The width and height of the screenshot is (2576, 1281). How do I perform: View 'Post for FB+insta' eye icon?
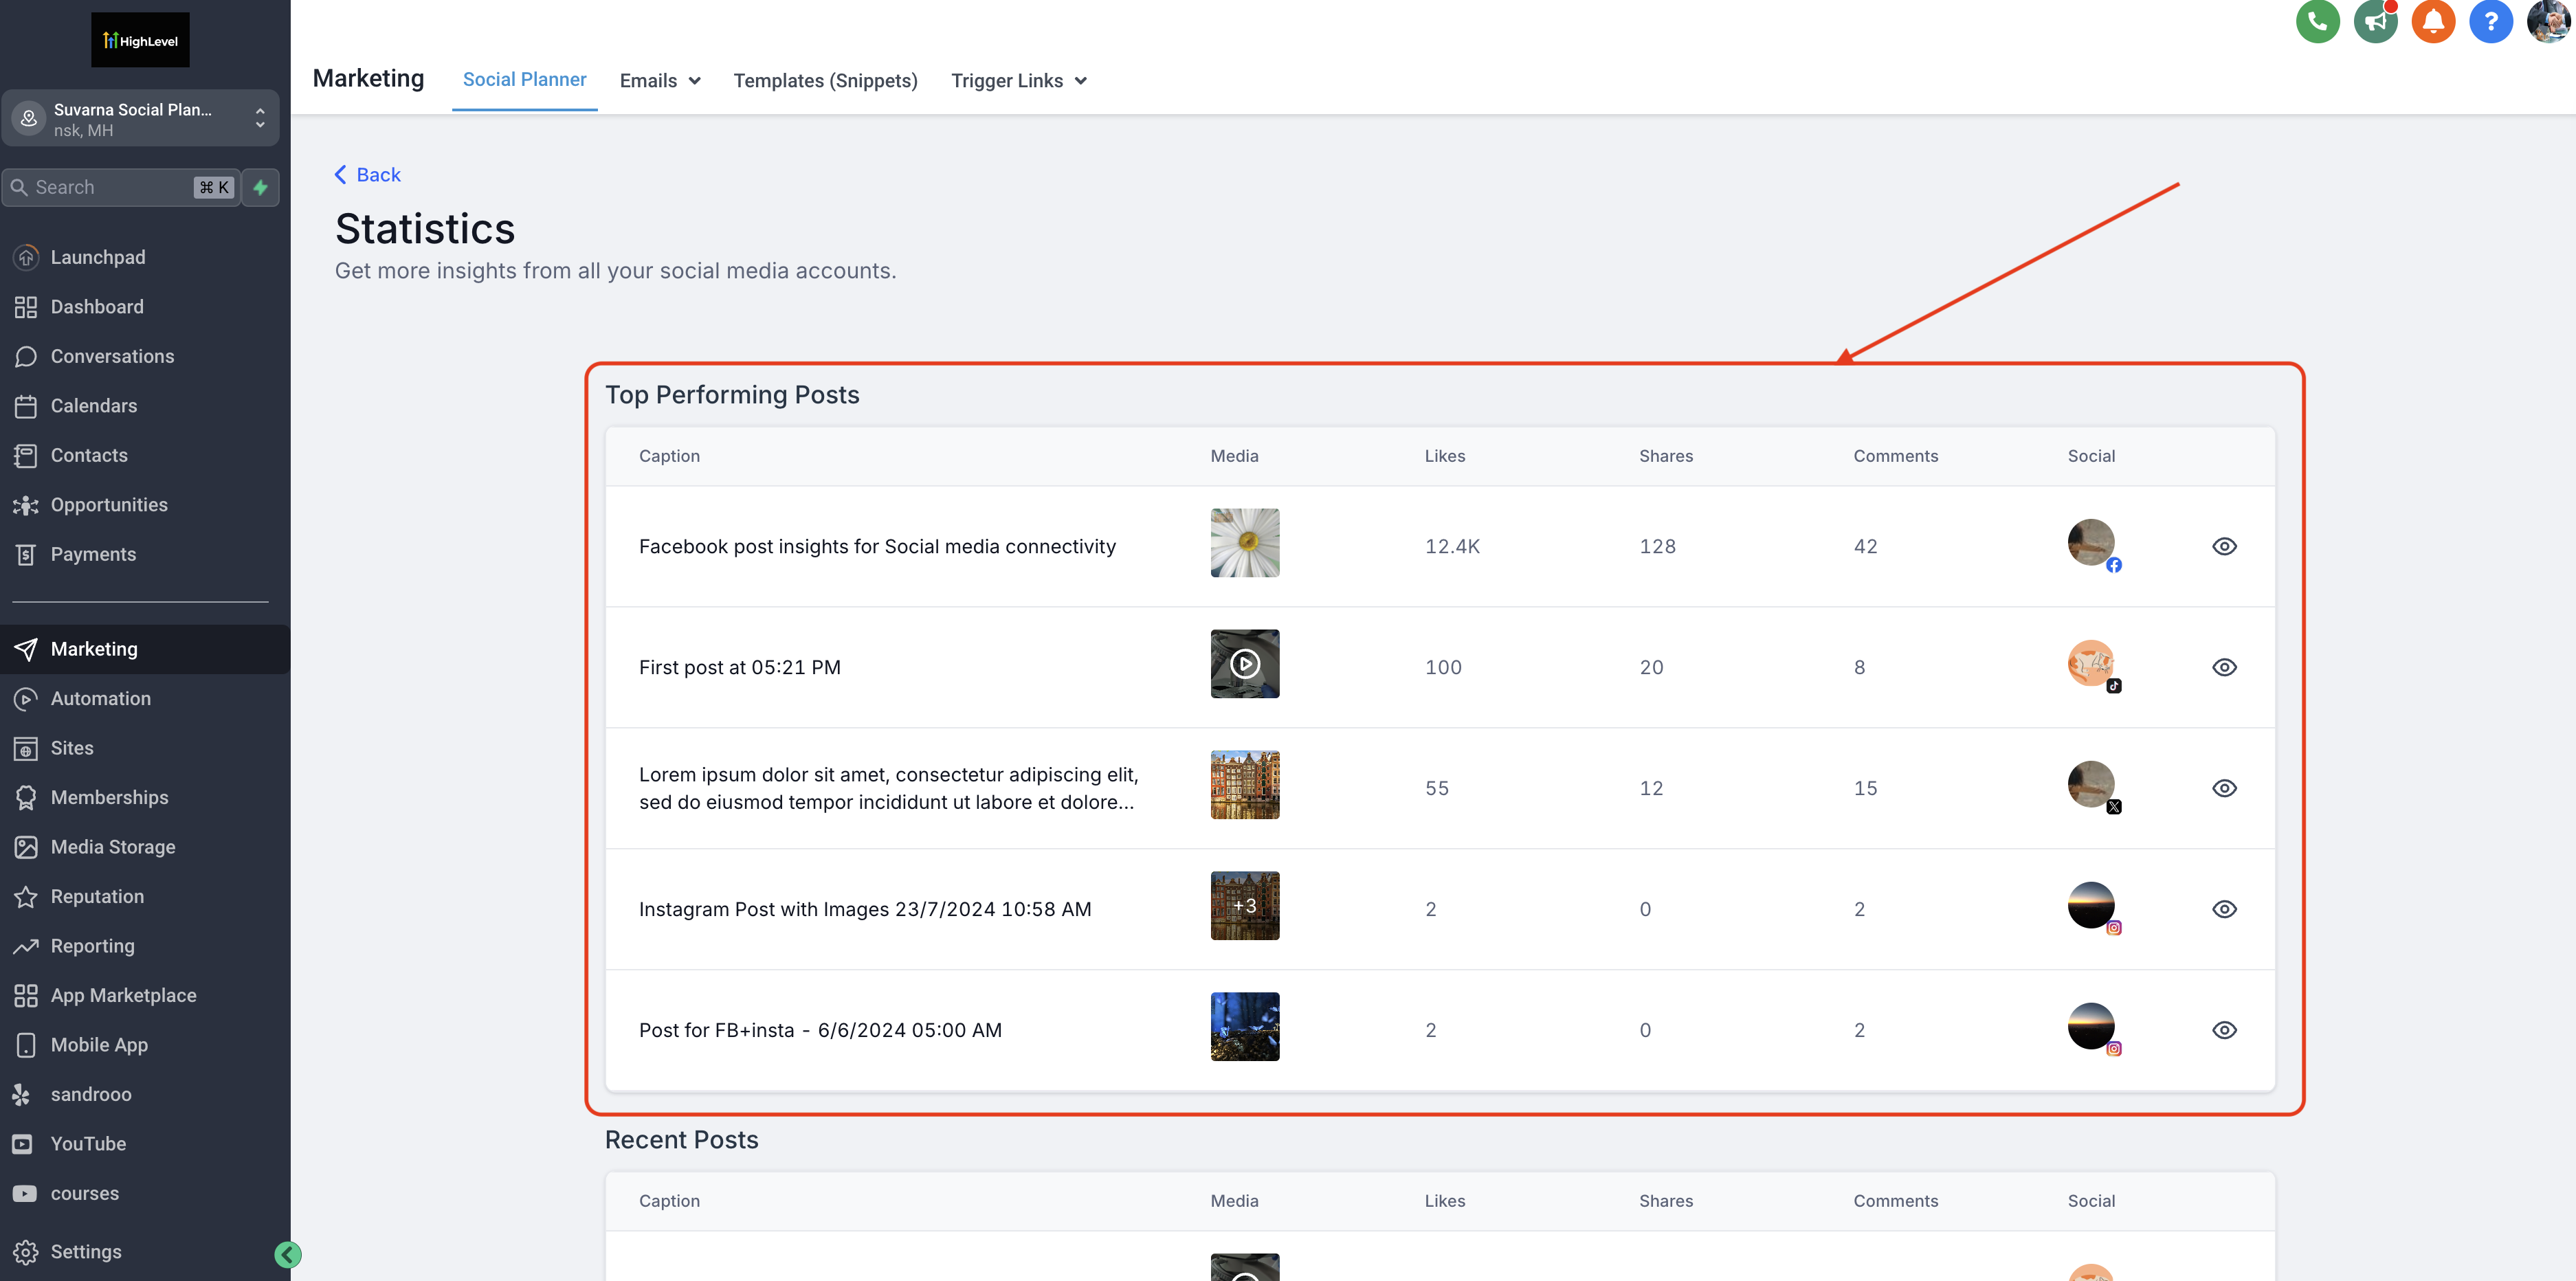click(x=2224, y=1030)
